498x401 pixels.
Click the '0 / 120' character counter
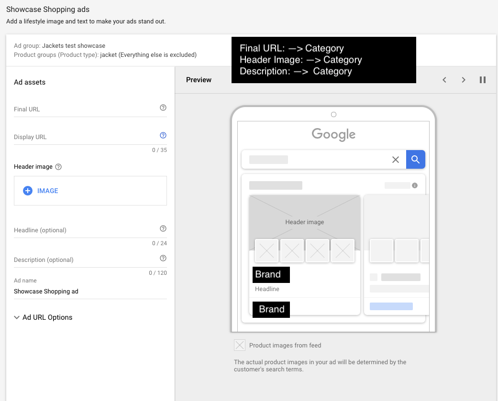[x=158, y=273]
